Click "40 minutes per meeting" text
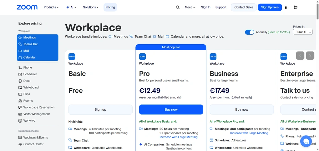Image resolution: width=319 pixels, height=151 pixels. click(105, 129)
